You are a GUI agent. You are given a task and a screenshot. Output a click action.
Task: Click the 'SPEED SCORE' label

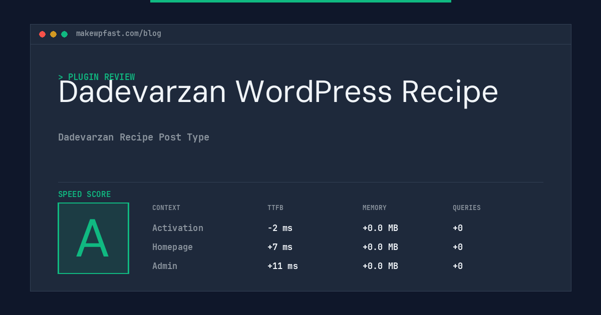[85, 194]
